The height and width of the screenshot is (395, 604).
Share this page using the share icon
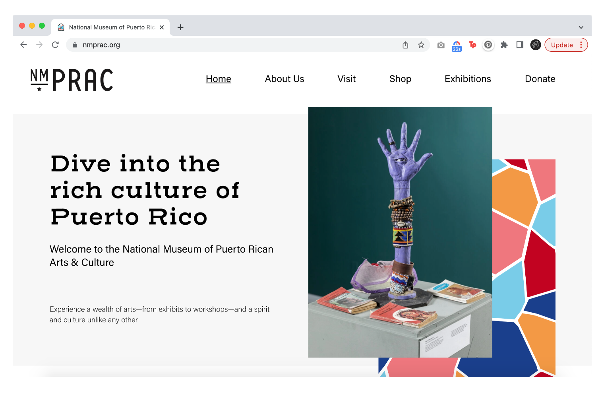pyautogui.click(x=405, y=45)
